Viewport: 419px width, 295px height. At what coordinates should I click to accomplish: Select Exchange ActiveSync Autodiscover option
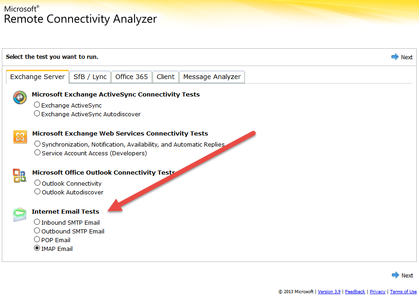(37, 113)
